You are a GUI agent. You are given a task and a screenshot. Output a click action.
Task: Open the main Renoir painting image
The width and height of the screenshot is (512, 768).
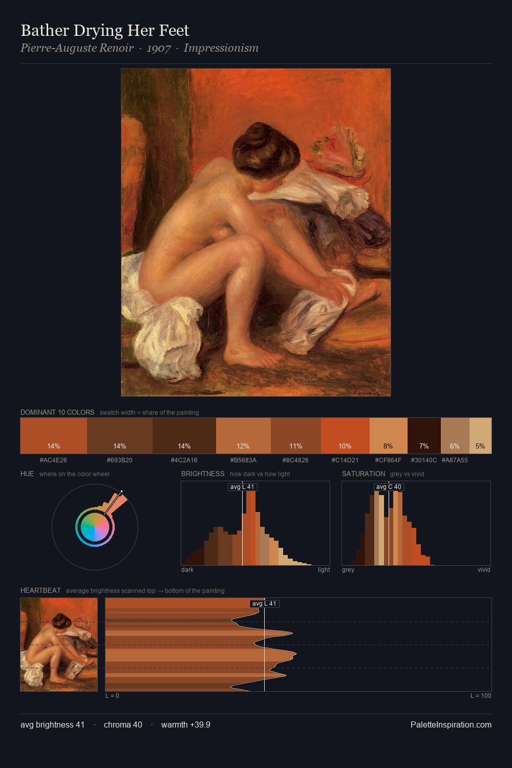[x=256, y=232]
